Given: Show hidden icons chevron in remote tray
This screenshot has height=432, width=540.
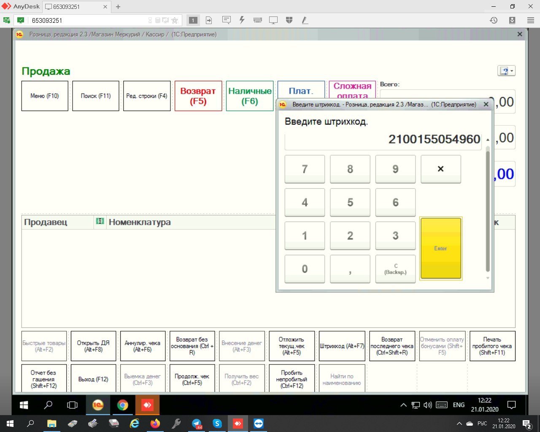Looking at the screenshot, I should point(403,405).
